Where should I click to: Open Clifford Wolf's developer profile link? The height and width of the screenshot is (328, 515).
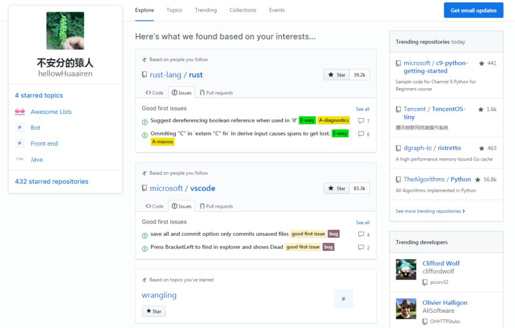[x=441, y=263]
